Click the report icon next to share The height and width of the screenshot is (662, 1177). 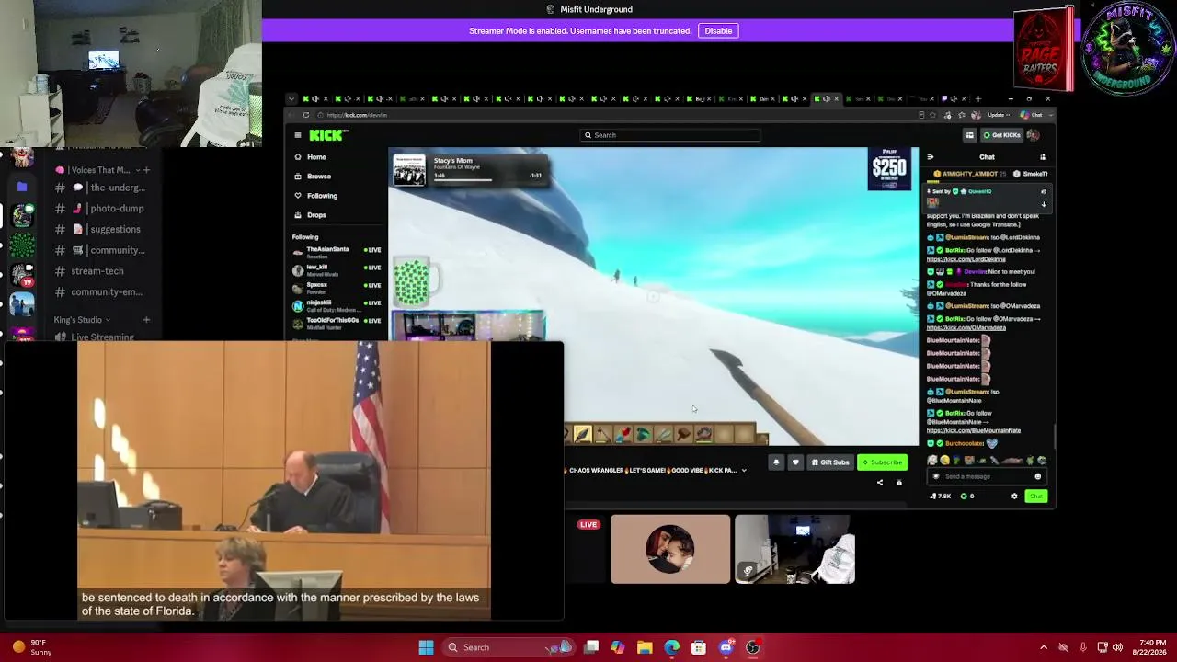tap(899, 483)
